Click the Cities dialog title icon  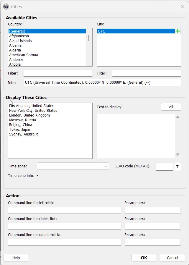click(6, 7)
